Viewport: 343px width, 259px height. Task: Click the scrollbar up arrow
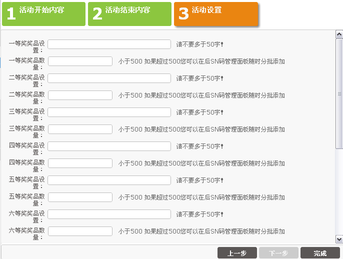click(x=339, y=34)
